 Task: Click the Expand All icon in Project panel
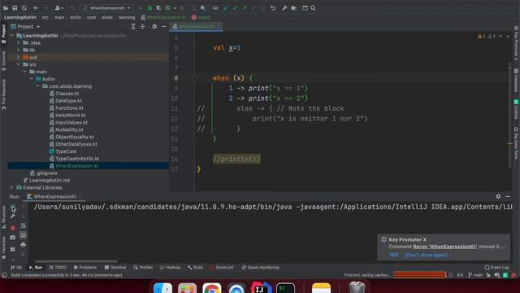[133, 27]
